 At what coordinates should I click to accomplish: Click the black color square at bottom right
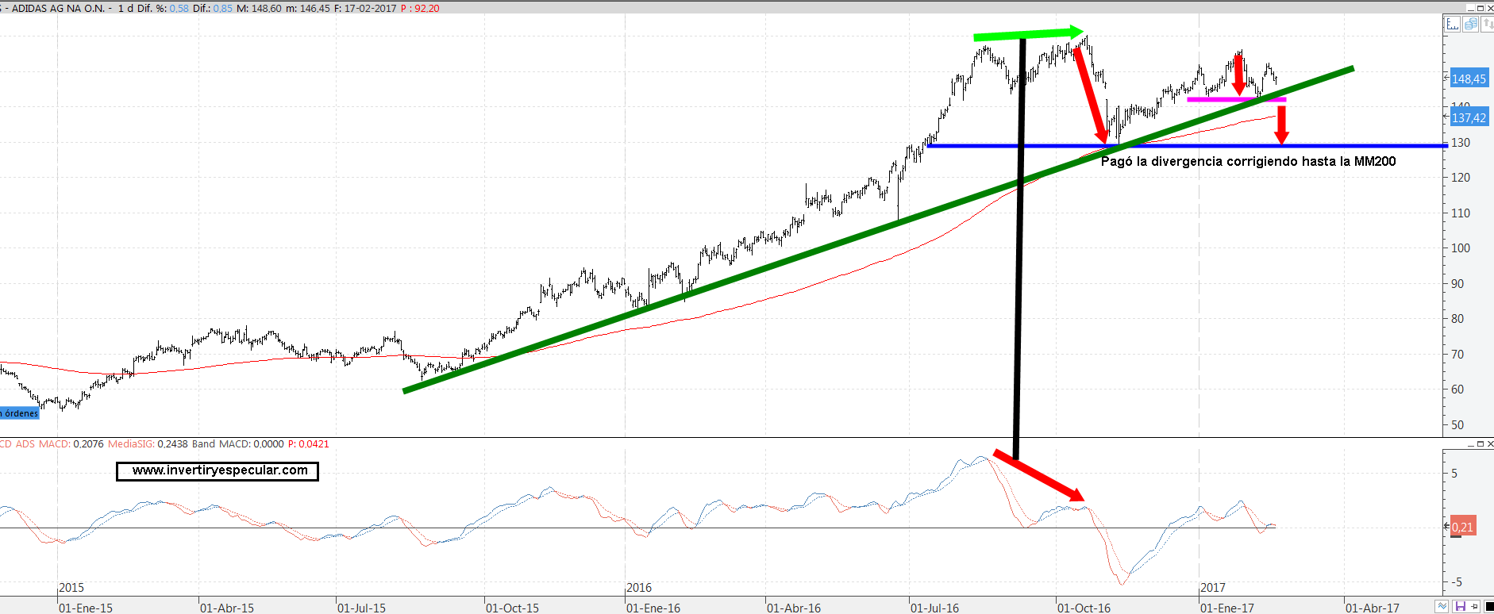point(1489,607)
